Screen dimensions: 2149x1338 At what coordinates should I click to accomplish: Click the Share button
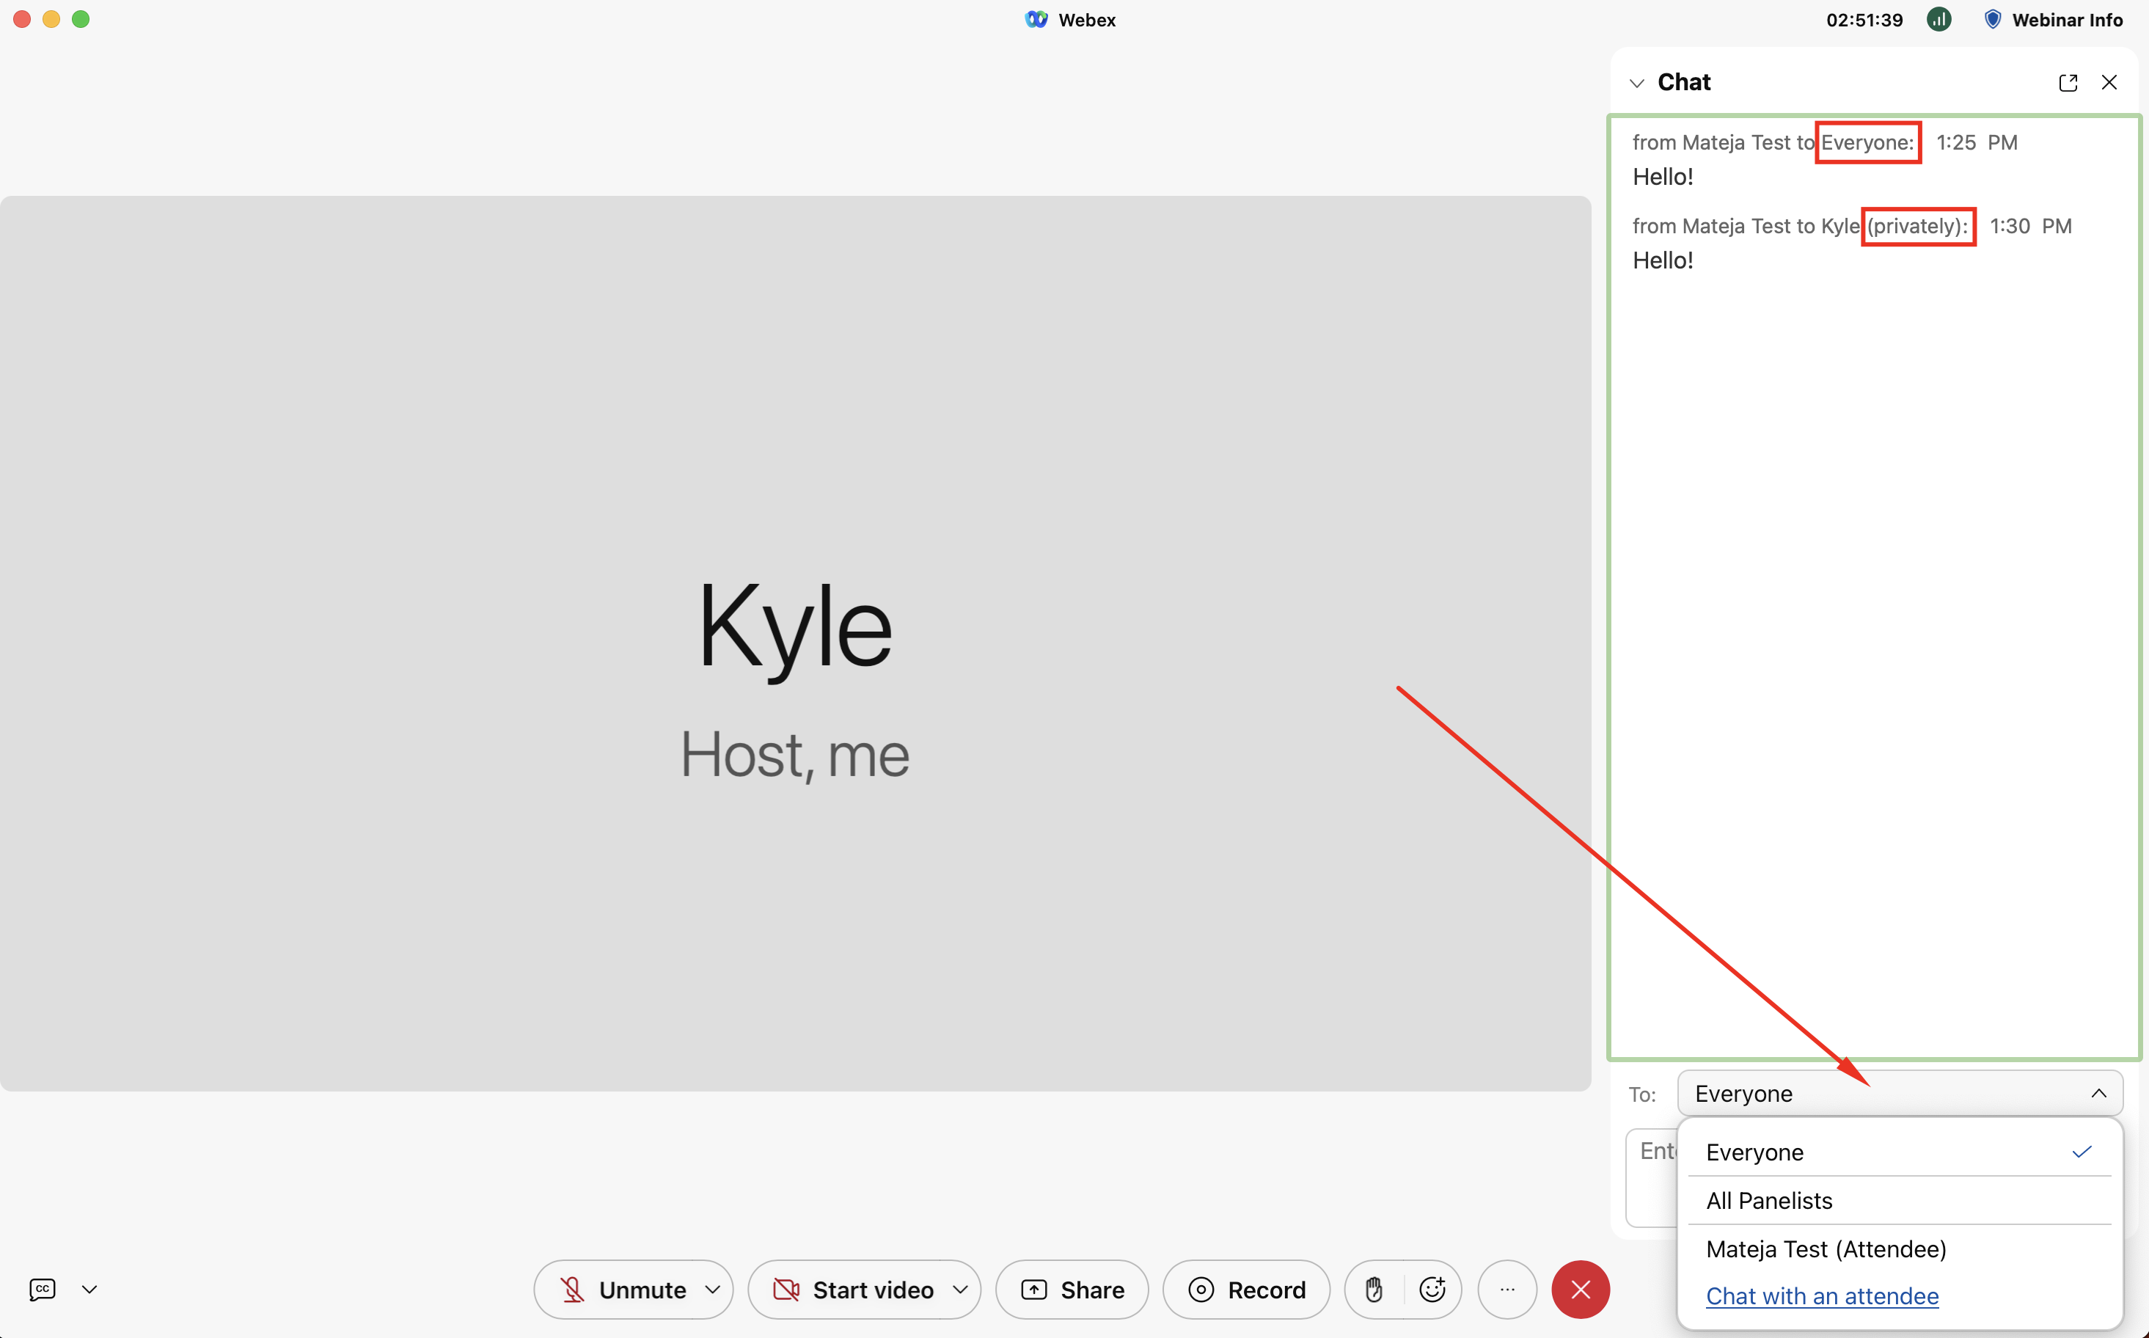(x=1072, y=1290)
